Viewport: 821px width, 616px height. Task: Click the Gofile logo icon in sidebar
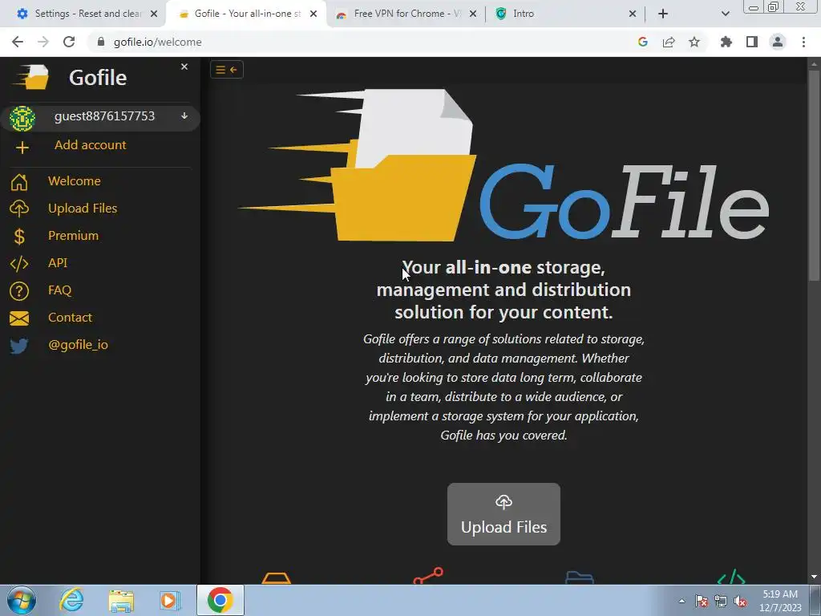(x=32, y=77)
